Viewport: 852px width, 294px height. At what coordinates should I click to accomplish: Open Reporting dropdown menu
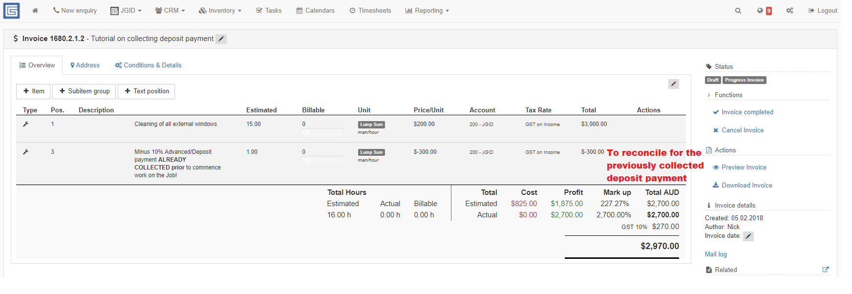click(x=427, y=11)
